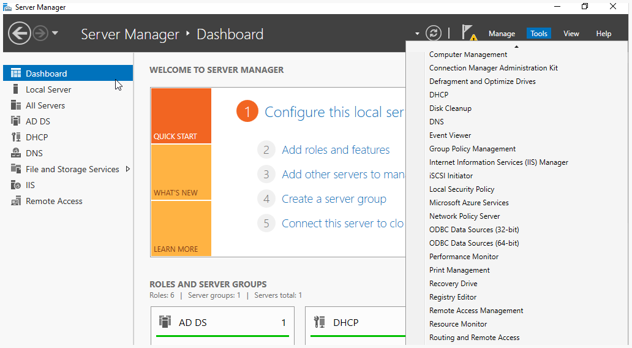The width and height of the screenshot is (632, 348).
Task: Open Registry Editor from Tools menu
Action: point(453,297)
